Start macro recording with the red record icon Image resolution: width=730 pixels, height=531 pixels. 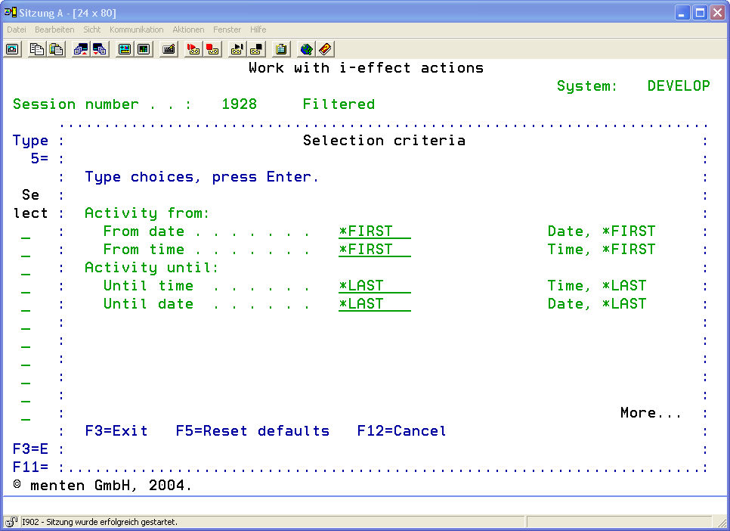[x=193, y=49]
